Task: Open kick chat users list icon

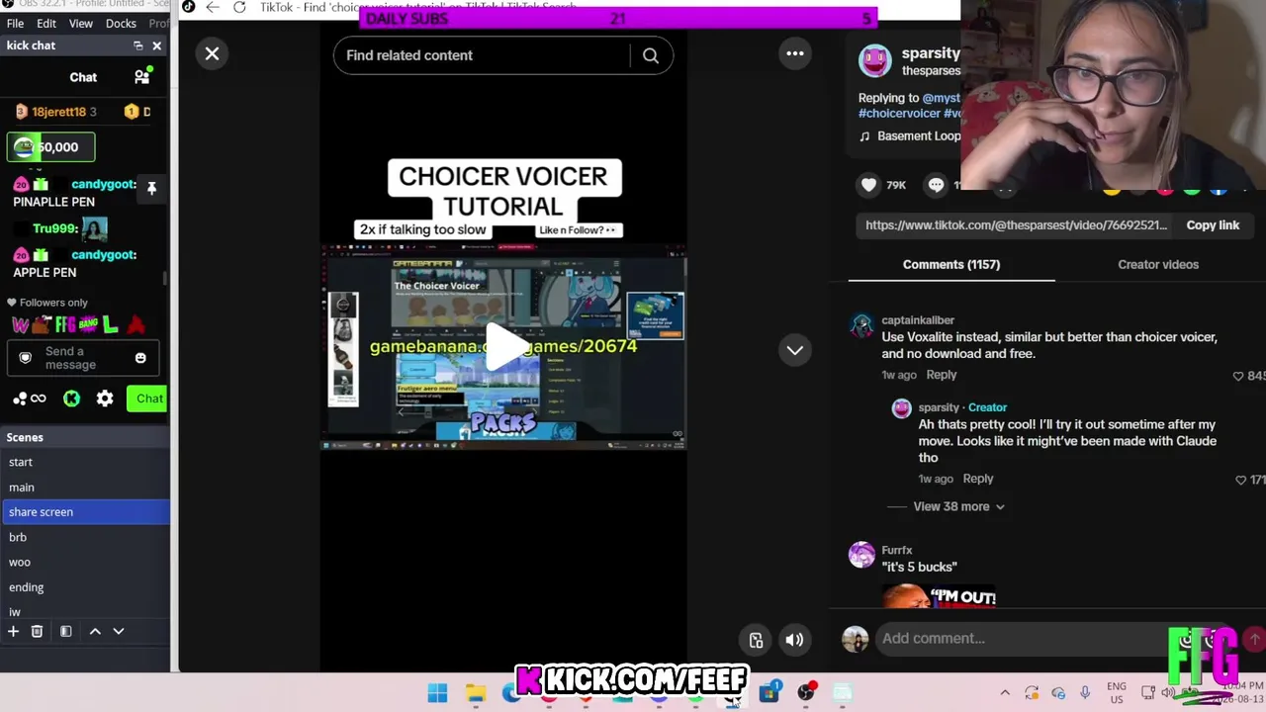Action: [x=141, y=77]
